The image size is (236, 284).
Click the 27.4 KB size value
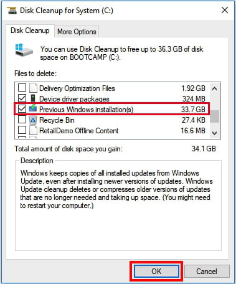pyautogui.click(x=194, y=120)
